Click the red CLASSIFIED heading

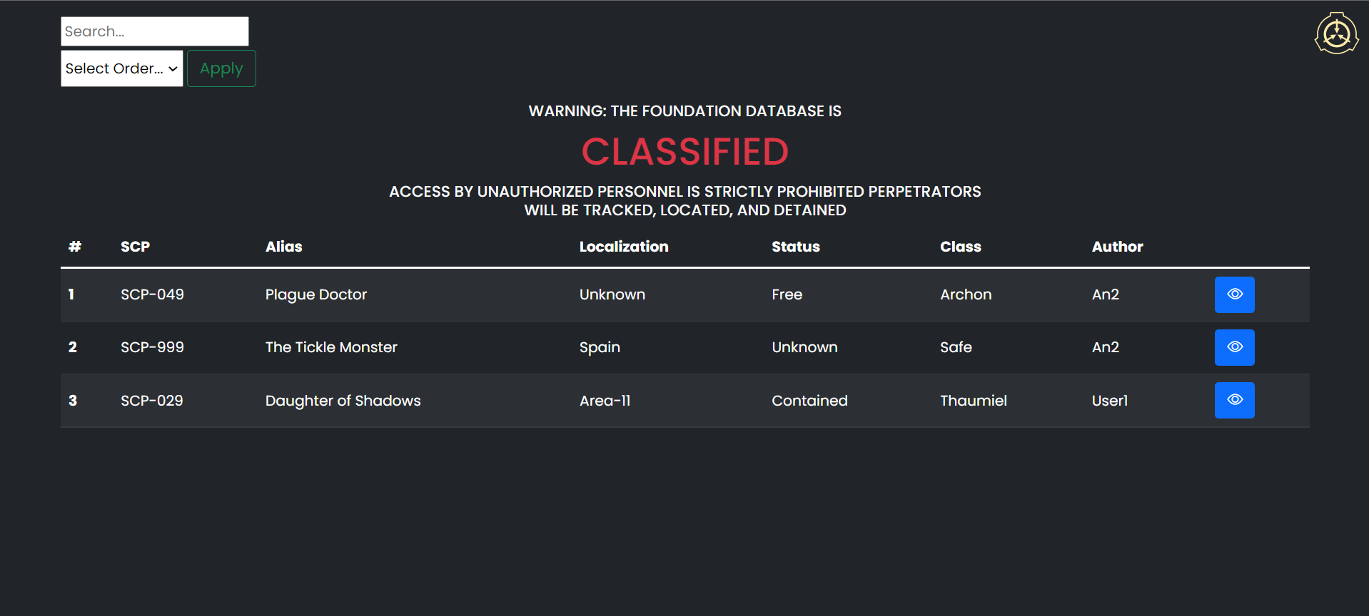pos(684,152)
